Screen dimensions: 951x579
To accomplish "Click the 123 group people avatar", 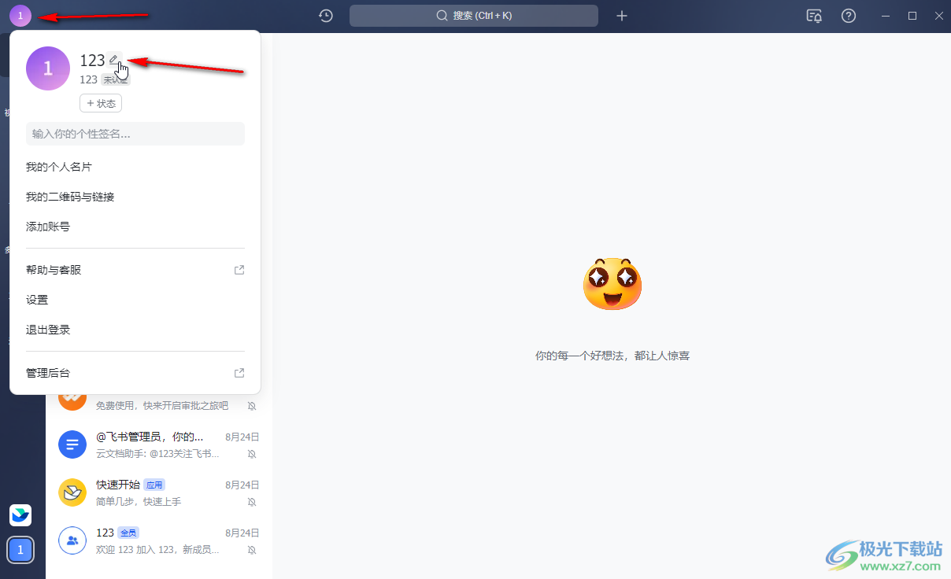I will point(72,540).
